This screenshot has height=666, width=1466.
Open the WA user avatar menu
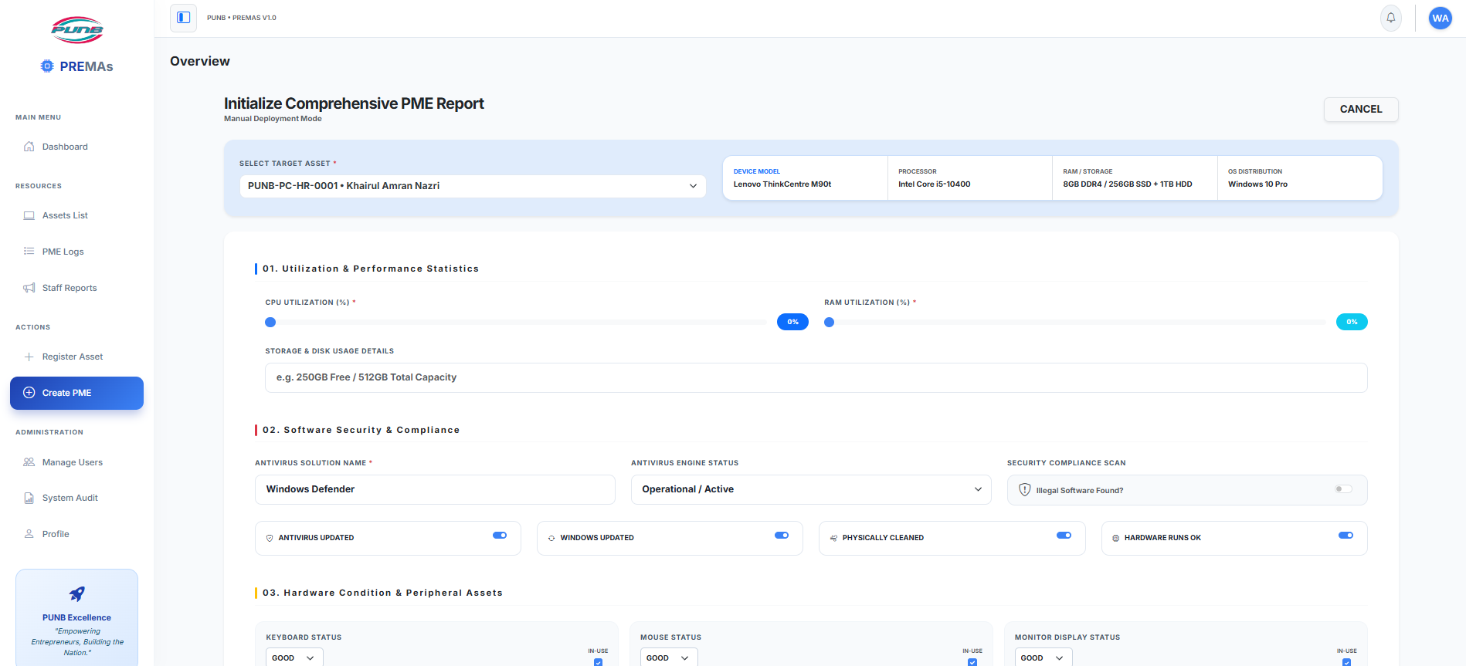tap(1441, 19)
